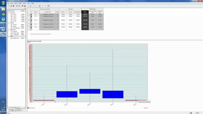The image size is (203, 114).
Task: Open the Run menu
Action: coord(29,3)
